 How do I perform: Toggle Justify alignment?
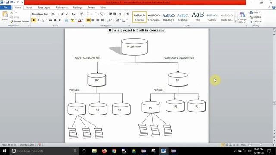tap(102, 20)
